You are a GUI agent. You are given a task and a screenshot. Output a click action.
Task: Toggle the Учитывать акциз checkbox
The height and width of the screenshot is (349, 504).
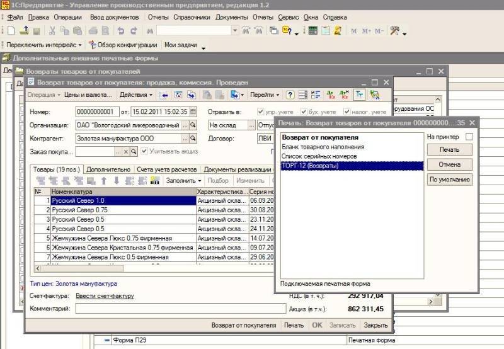[144, 151]
